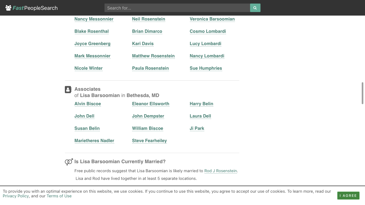Go to Matthew Rosenstein's page
The image size is (365, 205).
coord(153,56)
